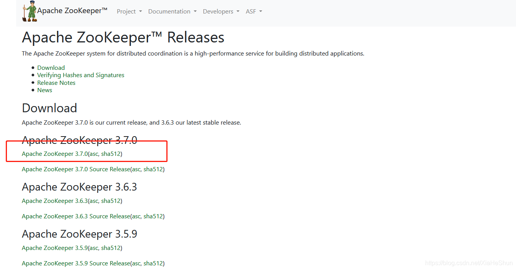Expand the Documentation dropdown menu
This screenshot has height=270, width=516.
tap(173, 12)
